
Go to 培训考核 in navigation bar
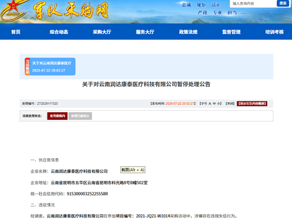(x=275, y=32)
